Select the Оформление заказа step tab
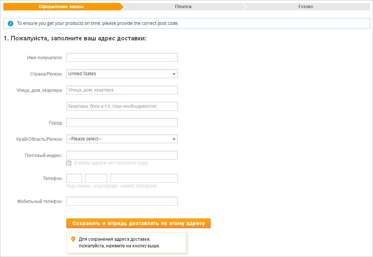 (61, 7)
